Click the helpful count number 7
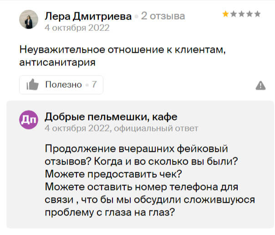This screenshot has height=235, width=275. point(94,85)
